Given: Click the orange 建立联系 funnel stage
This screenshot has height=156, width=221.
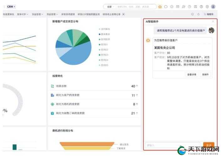Looking at the screenshot, I should (x=87, y=144).
